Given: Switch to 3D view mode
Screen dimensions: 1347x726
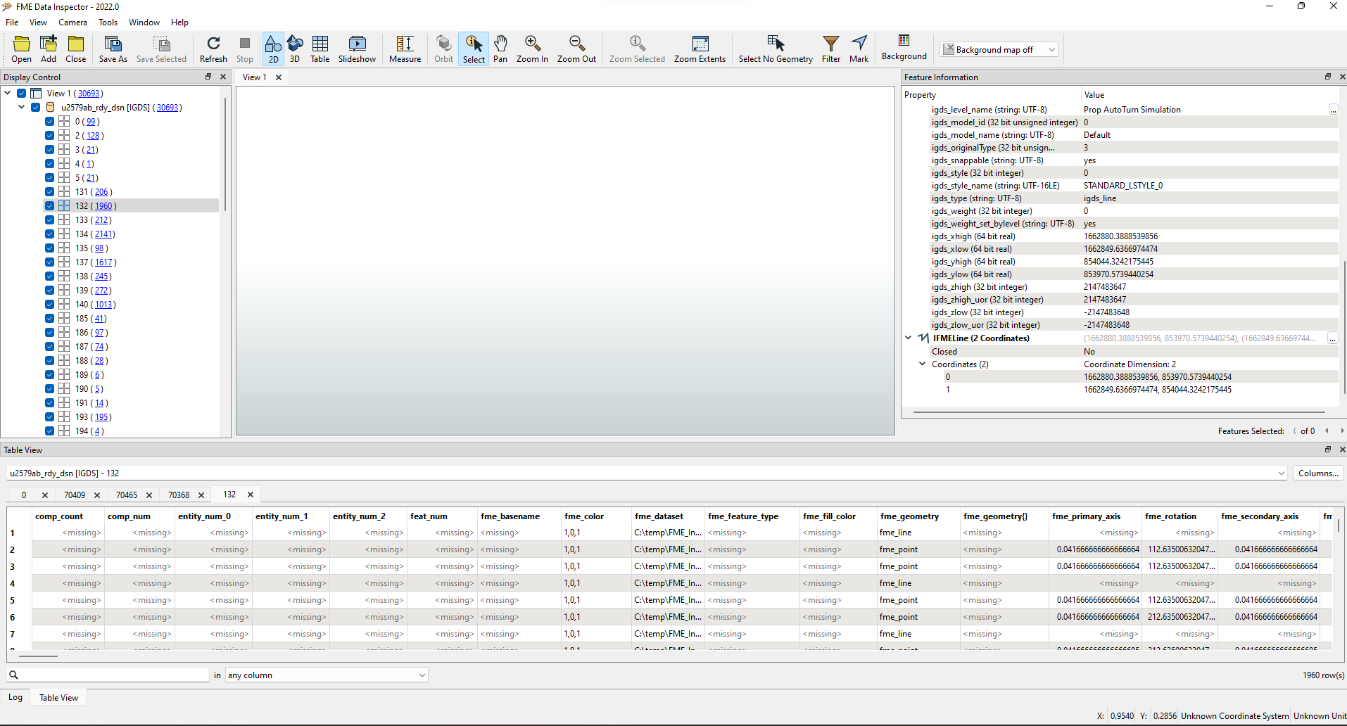Looking at the screenshot, I should click(295, 49).
